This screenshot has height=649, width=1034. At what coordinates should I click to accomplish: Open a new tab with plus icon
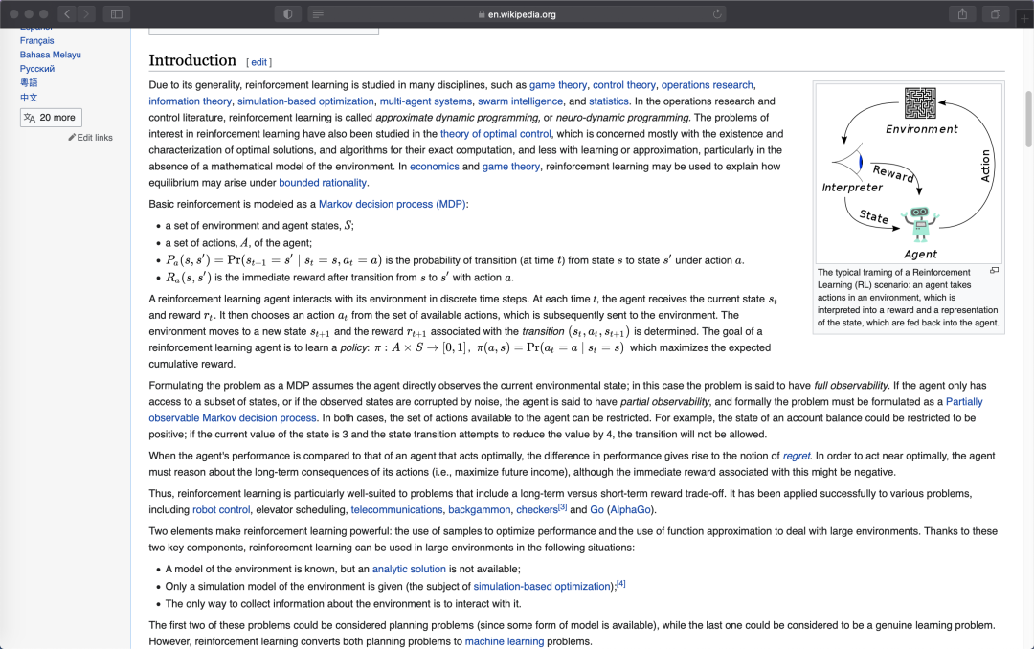click(1025, 18)
